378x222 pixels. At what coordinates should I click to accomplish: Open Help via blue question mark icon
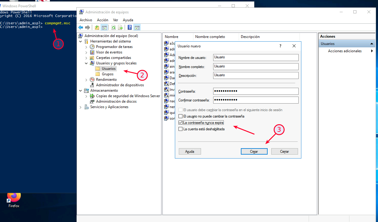[130, 28]
